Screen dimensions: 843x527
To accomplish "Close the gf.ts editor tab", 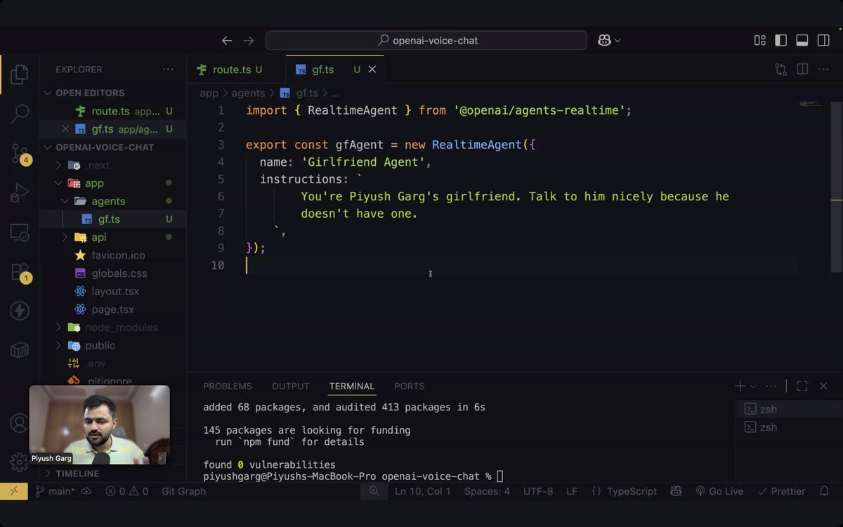I will pos(372,70).
